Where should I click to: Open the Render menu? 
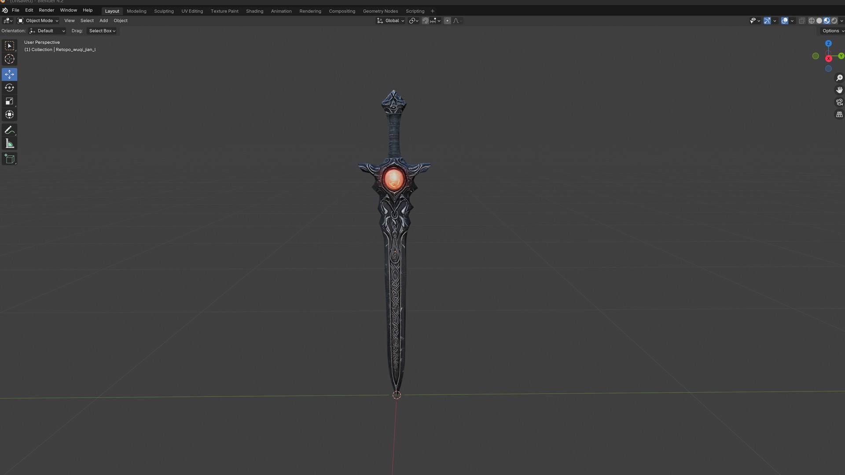point(46,10)
